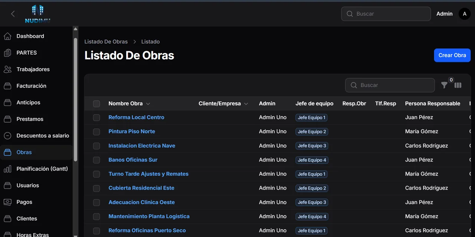Viewport: 475px width, 237px height.
Task: Toggle the select-all header checkbox
Action: click(x=96, y=104)
